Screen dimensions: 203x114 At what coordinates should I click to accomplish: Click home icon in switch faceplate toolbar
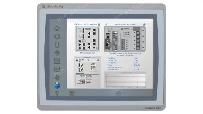[77, 60]
